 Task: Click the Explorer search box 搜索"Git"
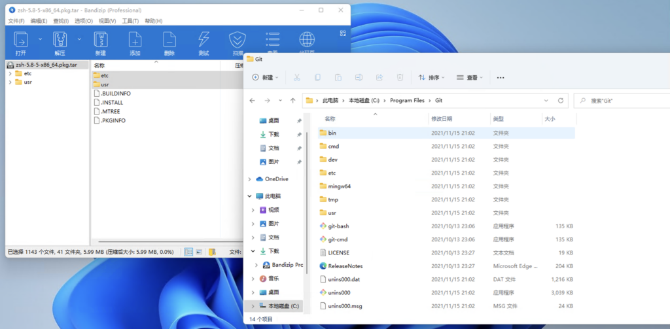pyautogui.click(x=622, y=101)
